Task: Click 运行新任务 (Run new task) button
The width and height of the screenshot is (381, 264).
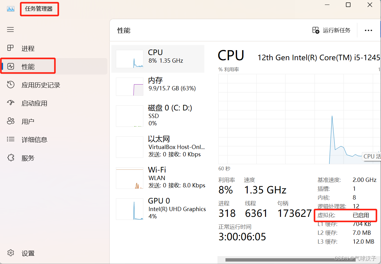Action: coord(331,30)
